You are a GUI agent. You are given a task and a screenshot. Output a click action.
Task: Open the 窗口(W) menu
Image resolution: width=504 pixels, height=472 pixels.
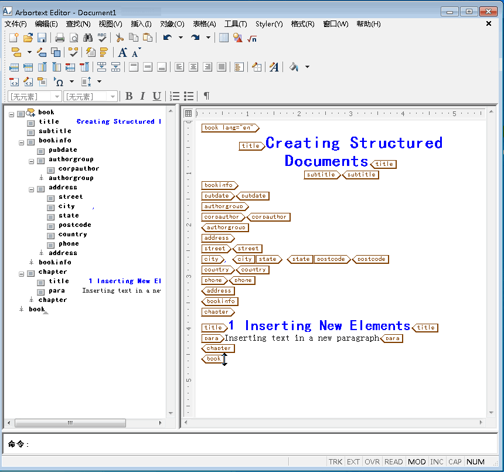336,24
